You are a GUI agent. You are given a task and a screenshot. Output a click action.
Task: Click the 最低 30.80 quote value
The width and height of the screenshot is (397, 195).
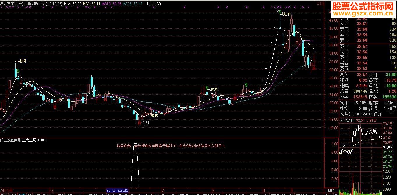pyautogui.click(x=391, y=86)
